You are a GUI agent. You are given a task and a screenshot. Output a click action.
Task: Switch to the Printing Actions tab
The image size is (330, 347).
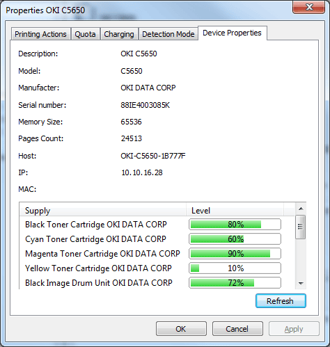pos(41,34)
